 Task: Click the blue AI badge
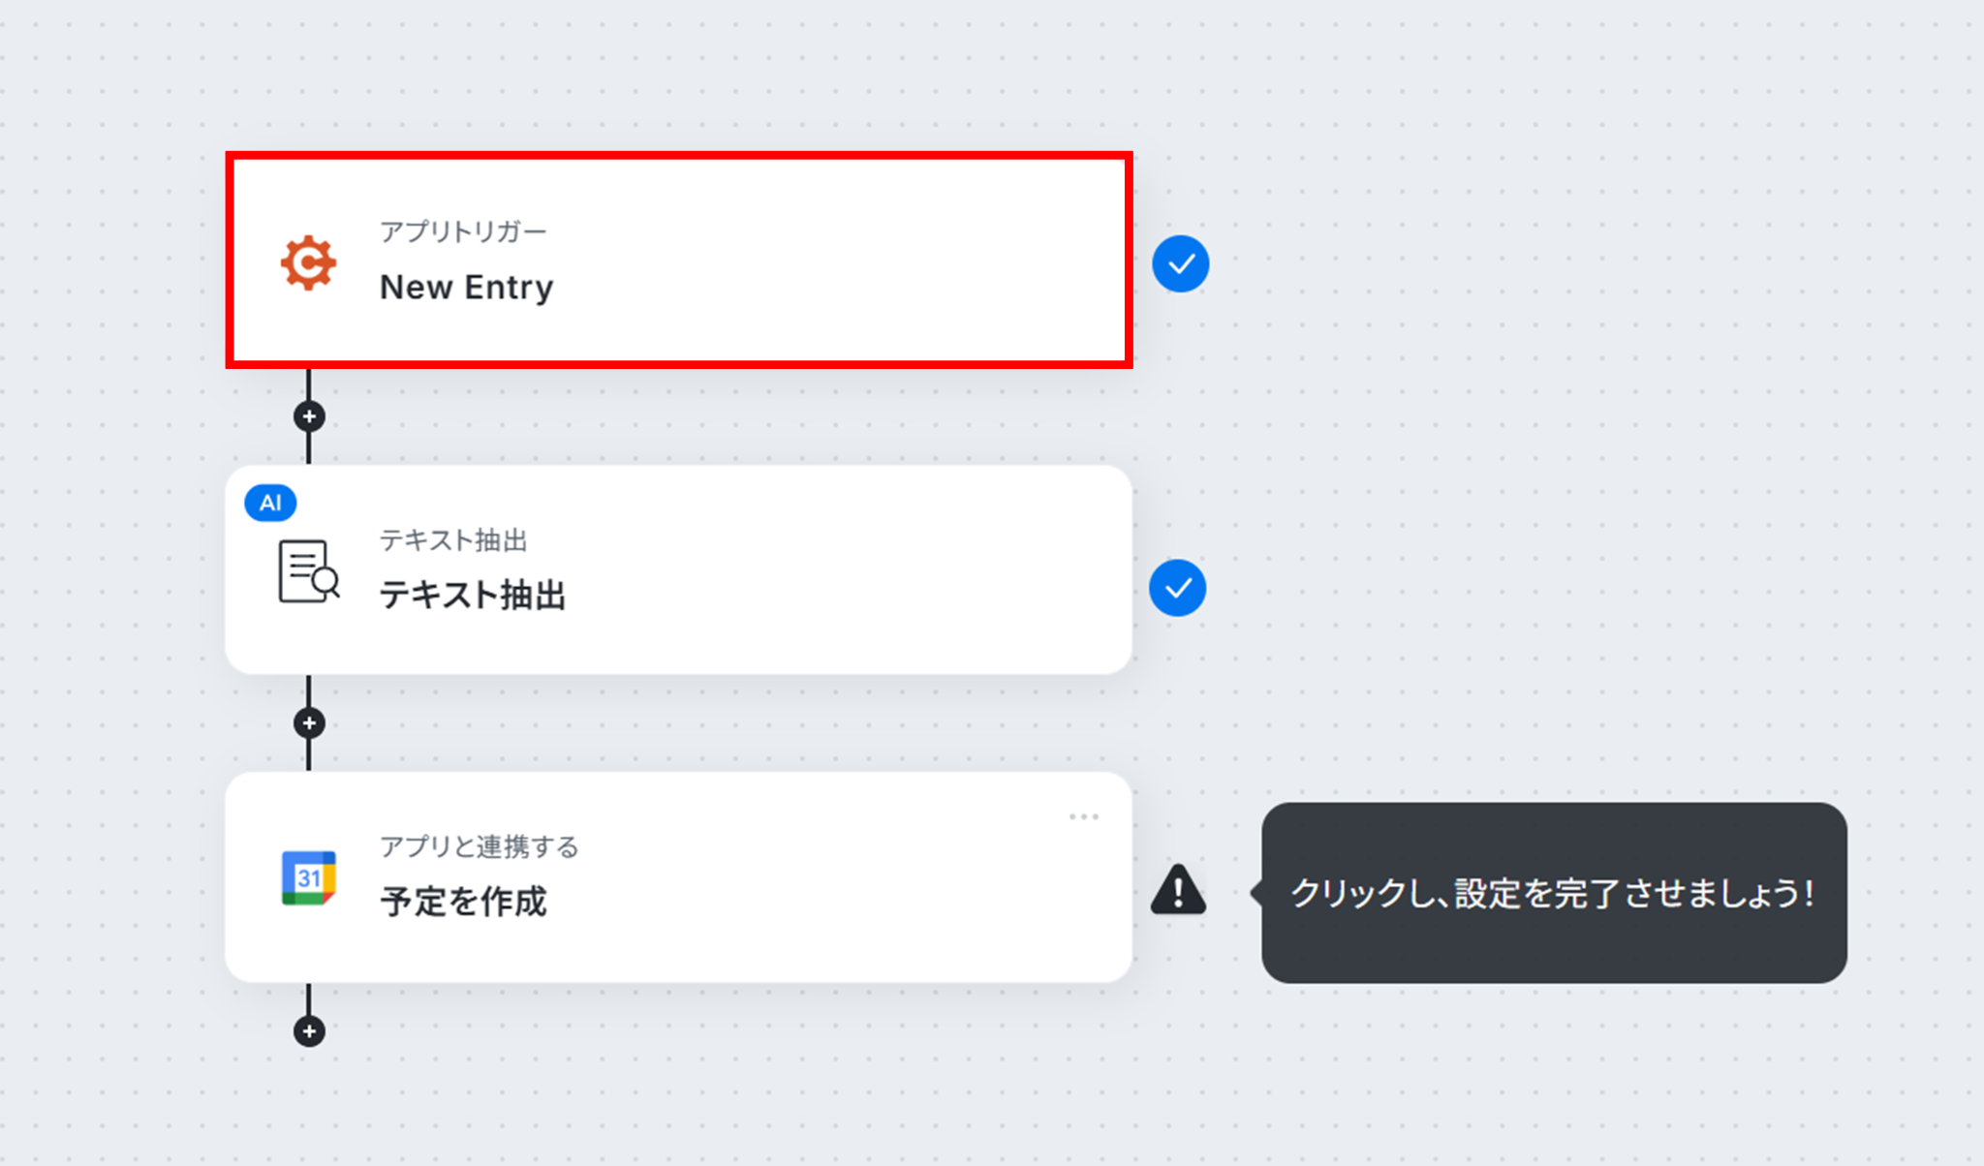(x=270, y=503)
